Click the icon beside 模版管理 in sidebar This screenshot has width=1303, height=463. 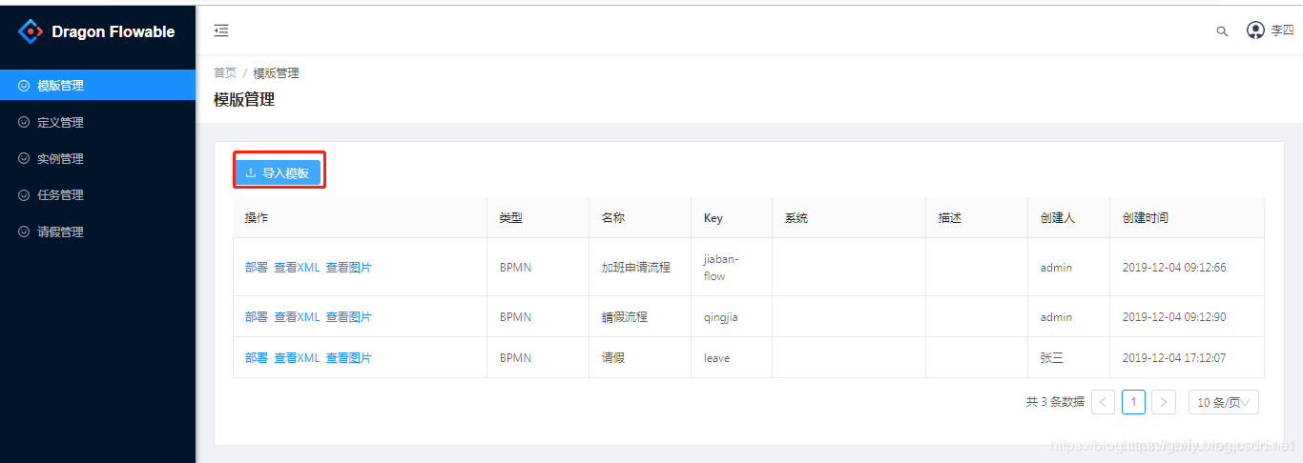(24, 86)
